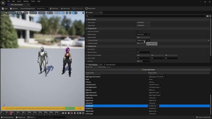The width and height of the screenshot is (212, 119).
Task: Toggle the Copy Pose Using FK checkbox
Action: pos(137,31)
